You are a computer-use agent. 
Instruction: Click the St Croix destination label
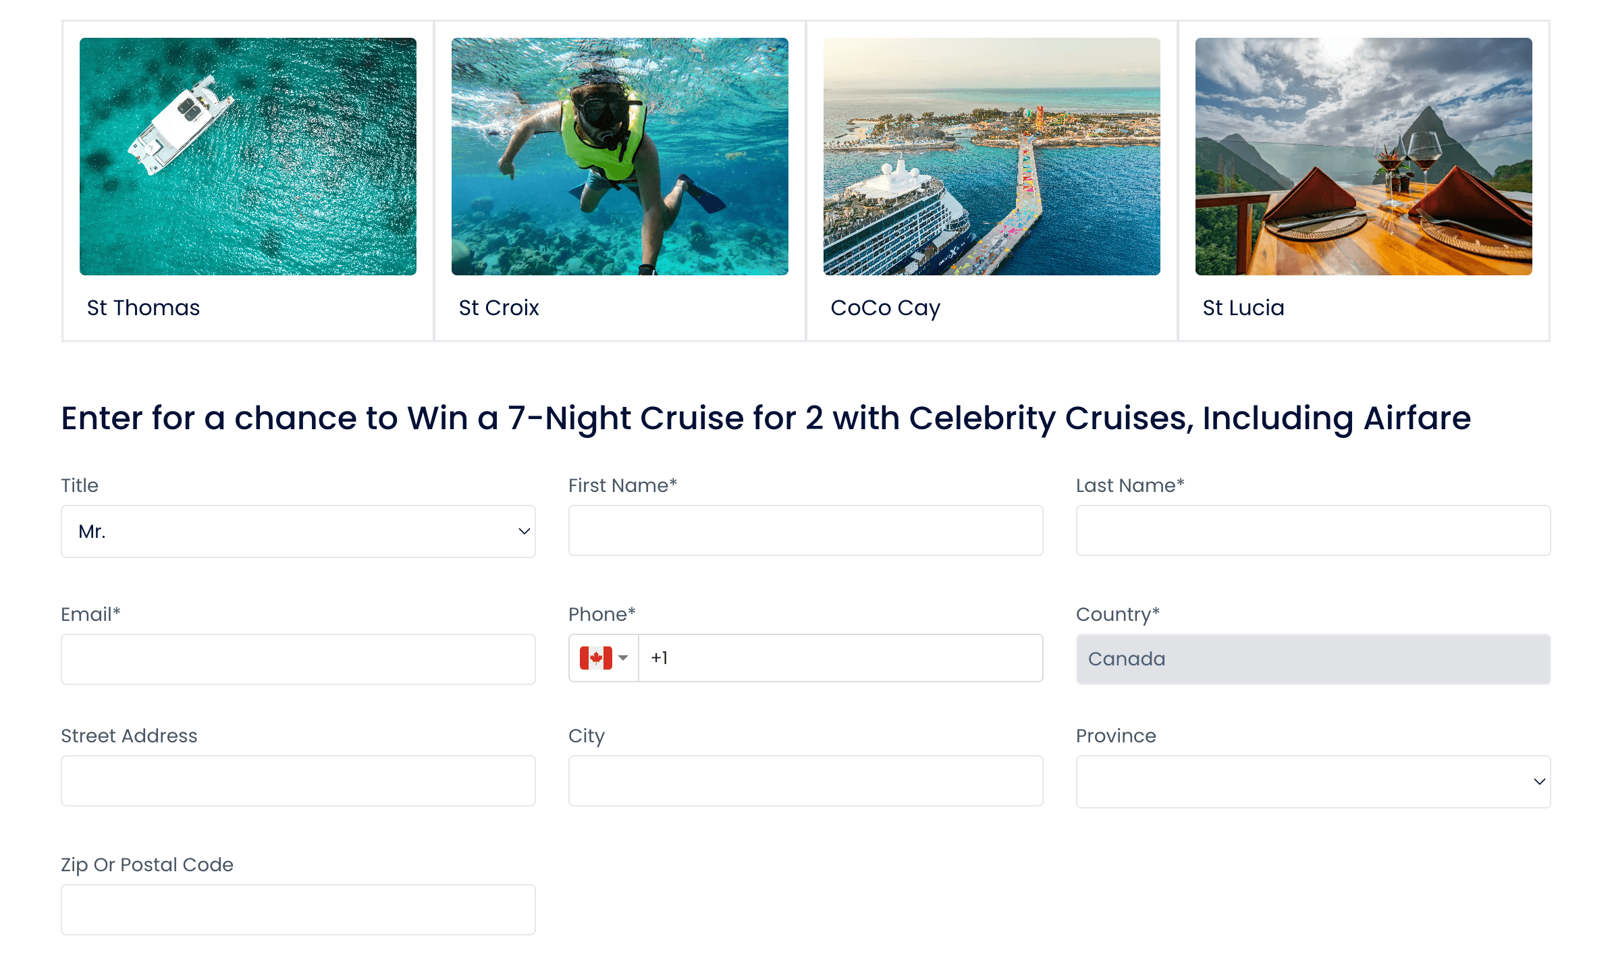[x=499, y=308]
